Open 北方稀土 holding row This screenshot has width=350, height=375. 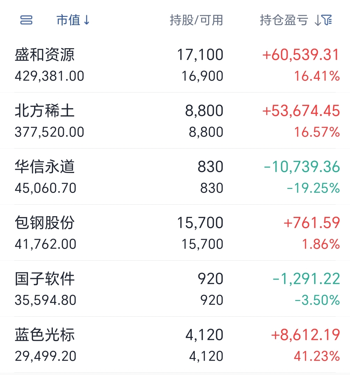pyautogui.click(x=175, y=121)
